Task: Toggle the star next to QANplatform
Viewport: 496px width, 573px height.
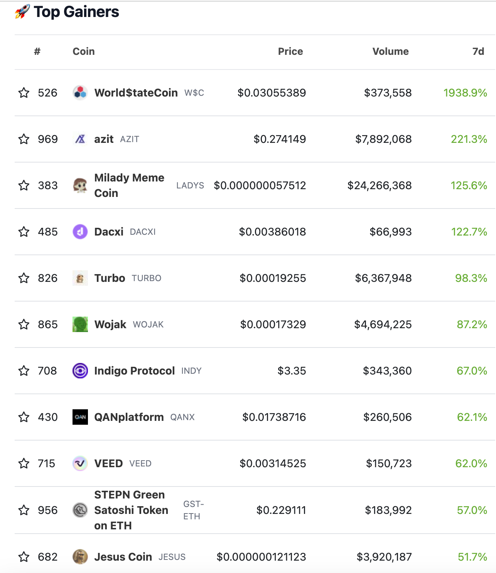Action: coord(24,417)
